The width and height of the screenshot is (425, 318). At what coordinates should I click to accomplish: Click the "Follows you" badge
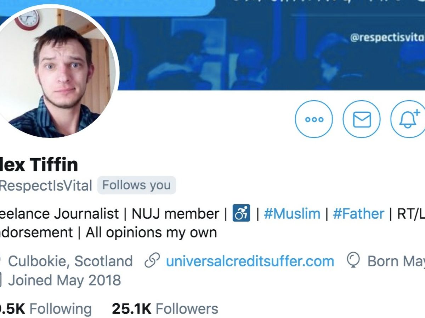click(136, 185)
